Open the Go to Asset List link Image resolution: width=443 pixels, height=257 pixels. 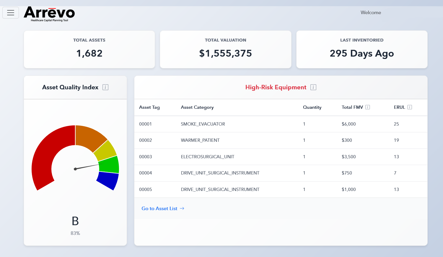[163, 208]
